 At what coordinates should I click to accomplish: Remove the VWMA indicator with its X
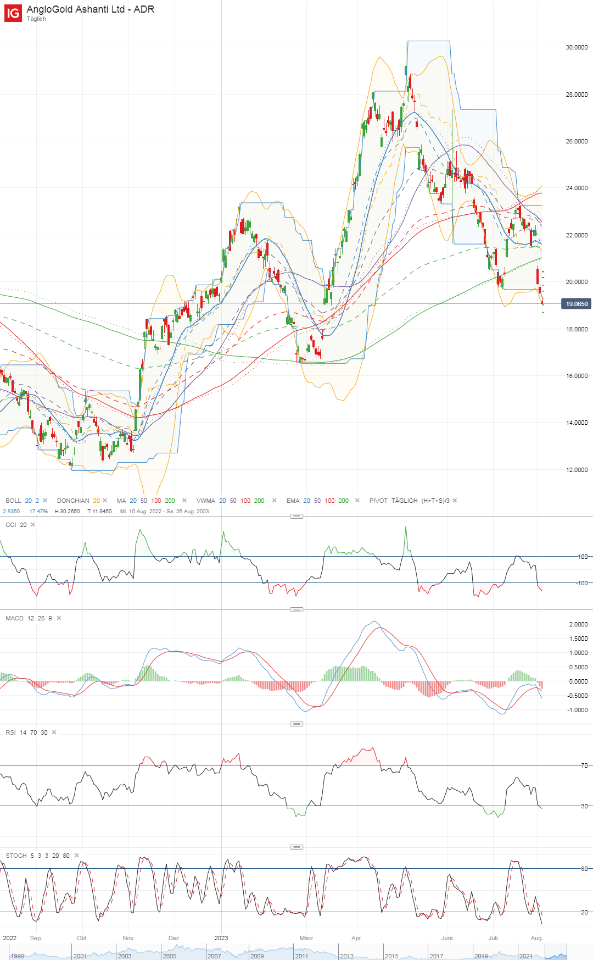(275, 501)
